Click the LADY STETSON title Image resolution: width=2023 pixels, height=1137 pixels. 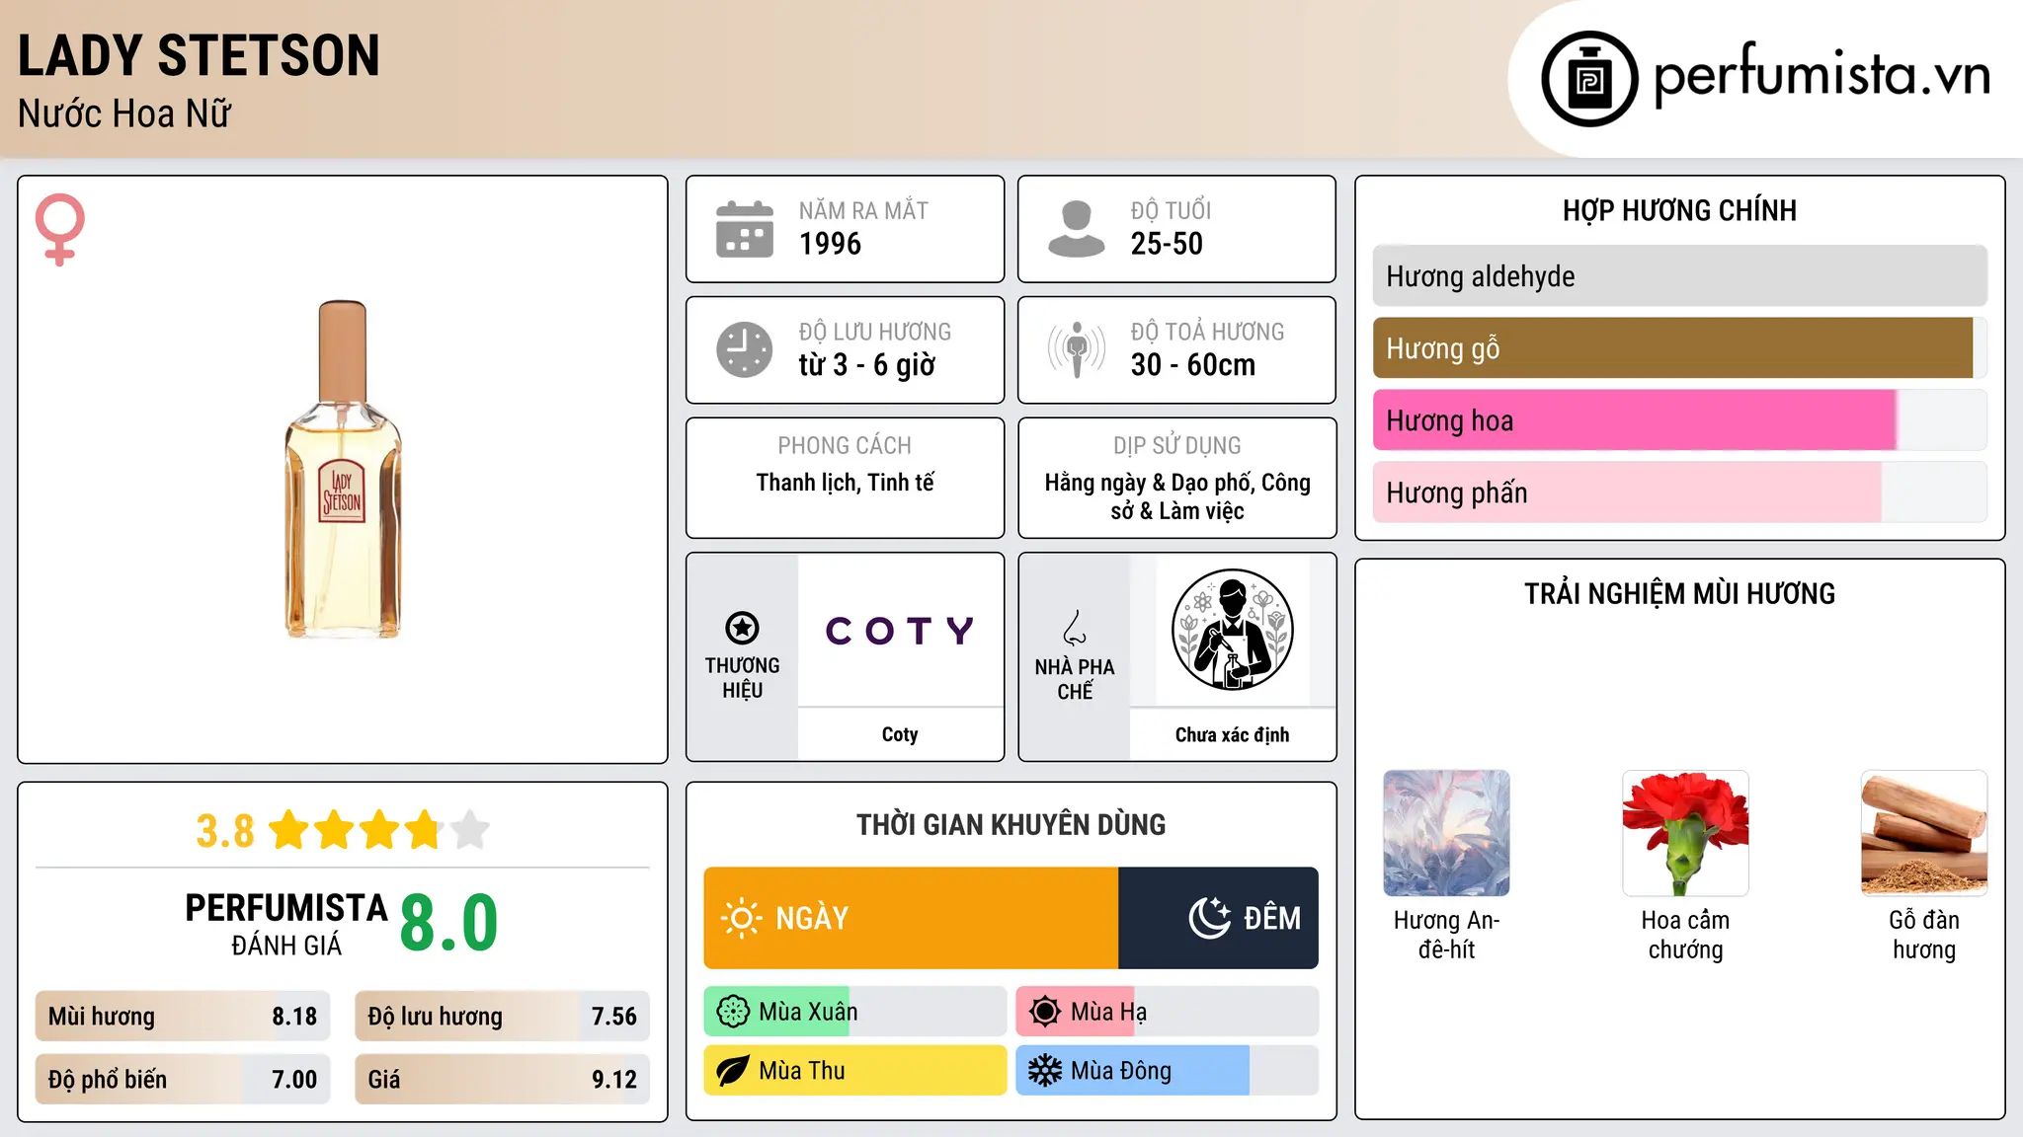click(x=199, y=55)
